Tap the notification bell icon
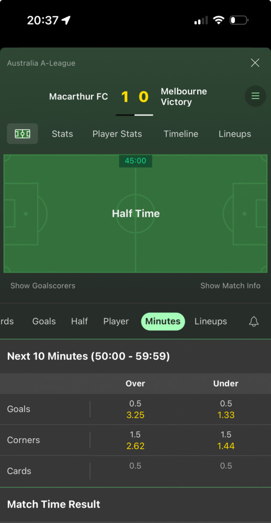 click(254, 322)
